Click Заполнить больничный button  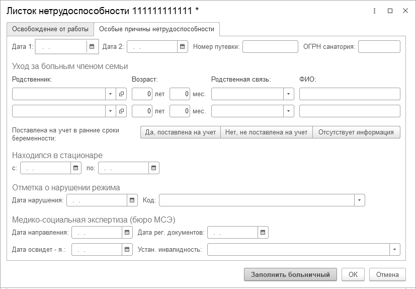[x=290, y=274]
